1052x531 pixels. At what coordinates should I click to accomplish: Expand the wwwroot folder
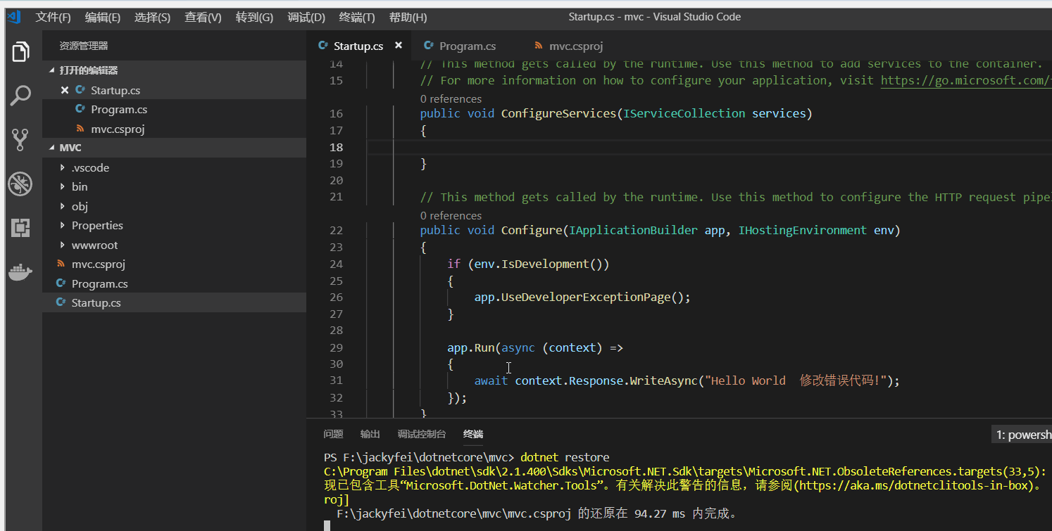[94, 245]
